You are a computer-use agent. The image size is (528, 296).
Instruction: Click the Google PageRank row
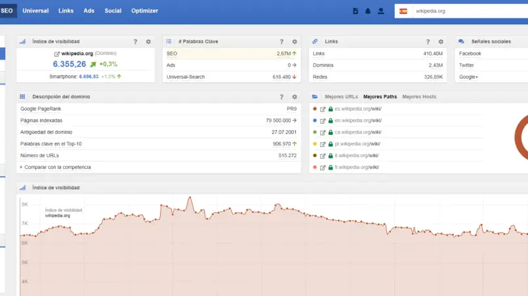click(159, 109)
